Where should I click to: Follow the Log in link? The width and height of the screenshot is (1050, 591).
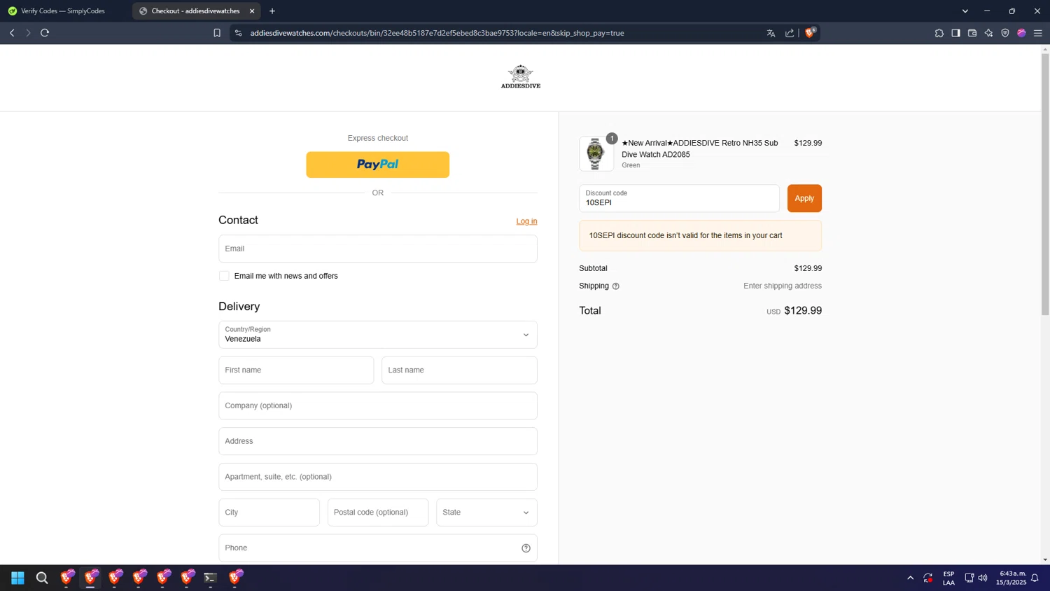coord(526,221)
